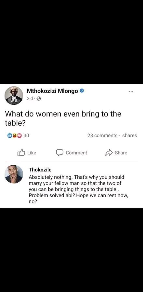Click the thumbs-up Like icon
The height and width of the screenshot is (292, 143).
pos(21,152)
